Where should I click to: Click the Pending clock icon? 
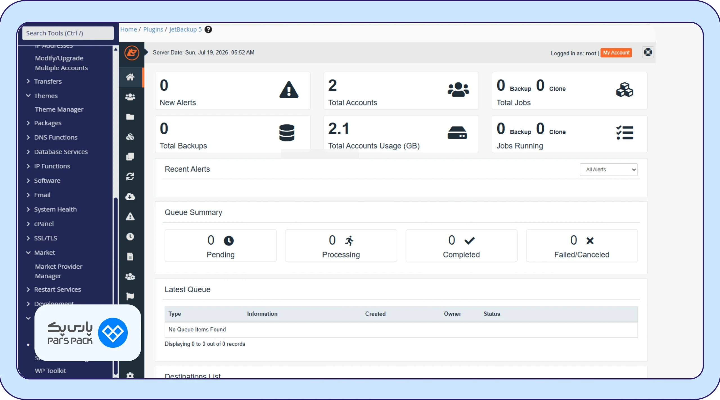click(229, 241)
